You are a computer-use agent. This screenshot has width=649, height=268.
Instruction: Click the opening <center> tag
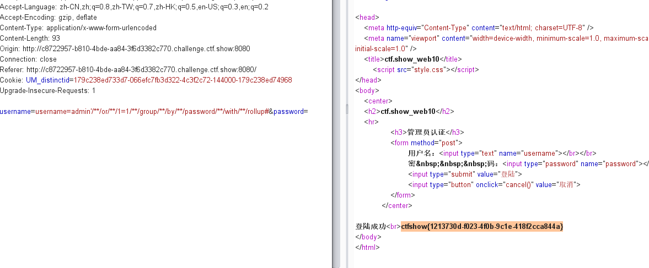coord(378,101)
